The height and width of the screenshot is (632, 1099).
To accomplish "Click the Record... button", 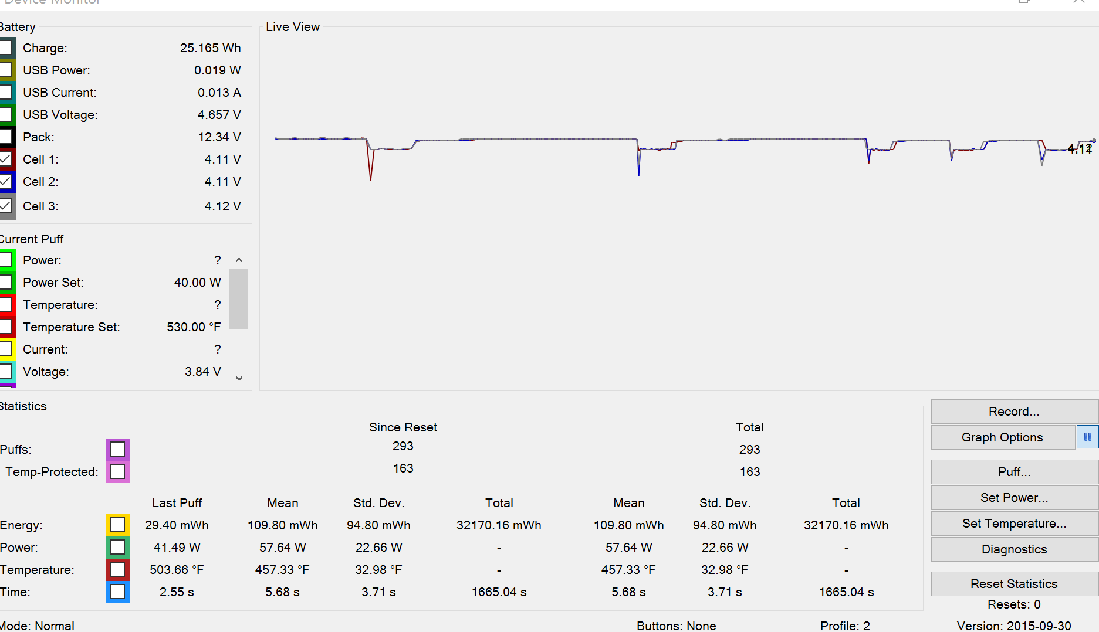I will click(1014, 412).
